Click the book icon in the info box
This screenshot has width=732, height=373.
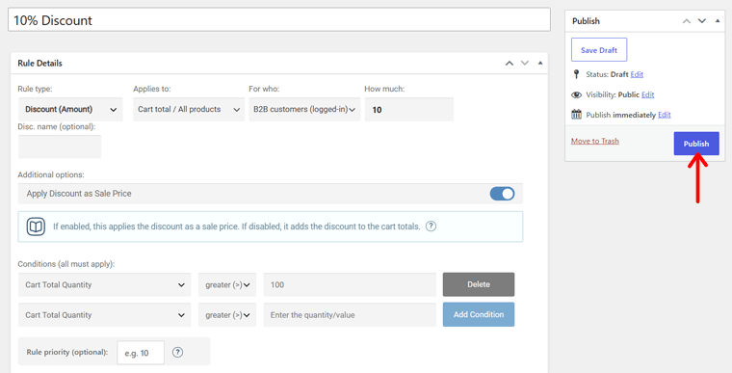pyautogui.click(x=36, y=226)
